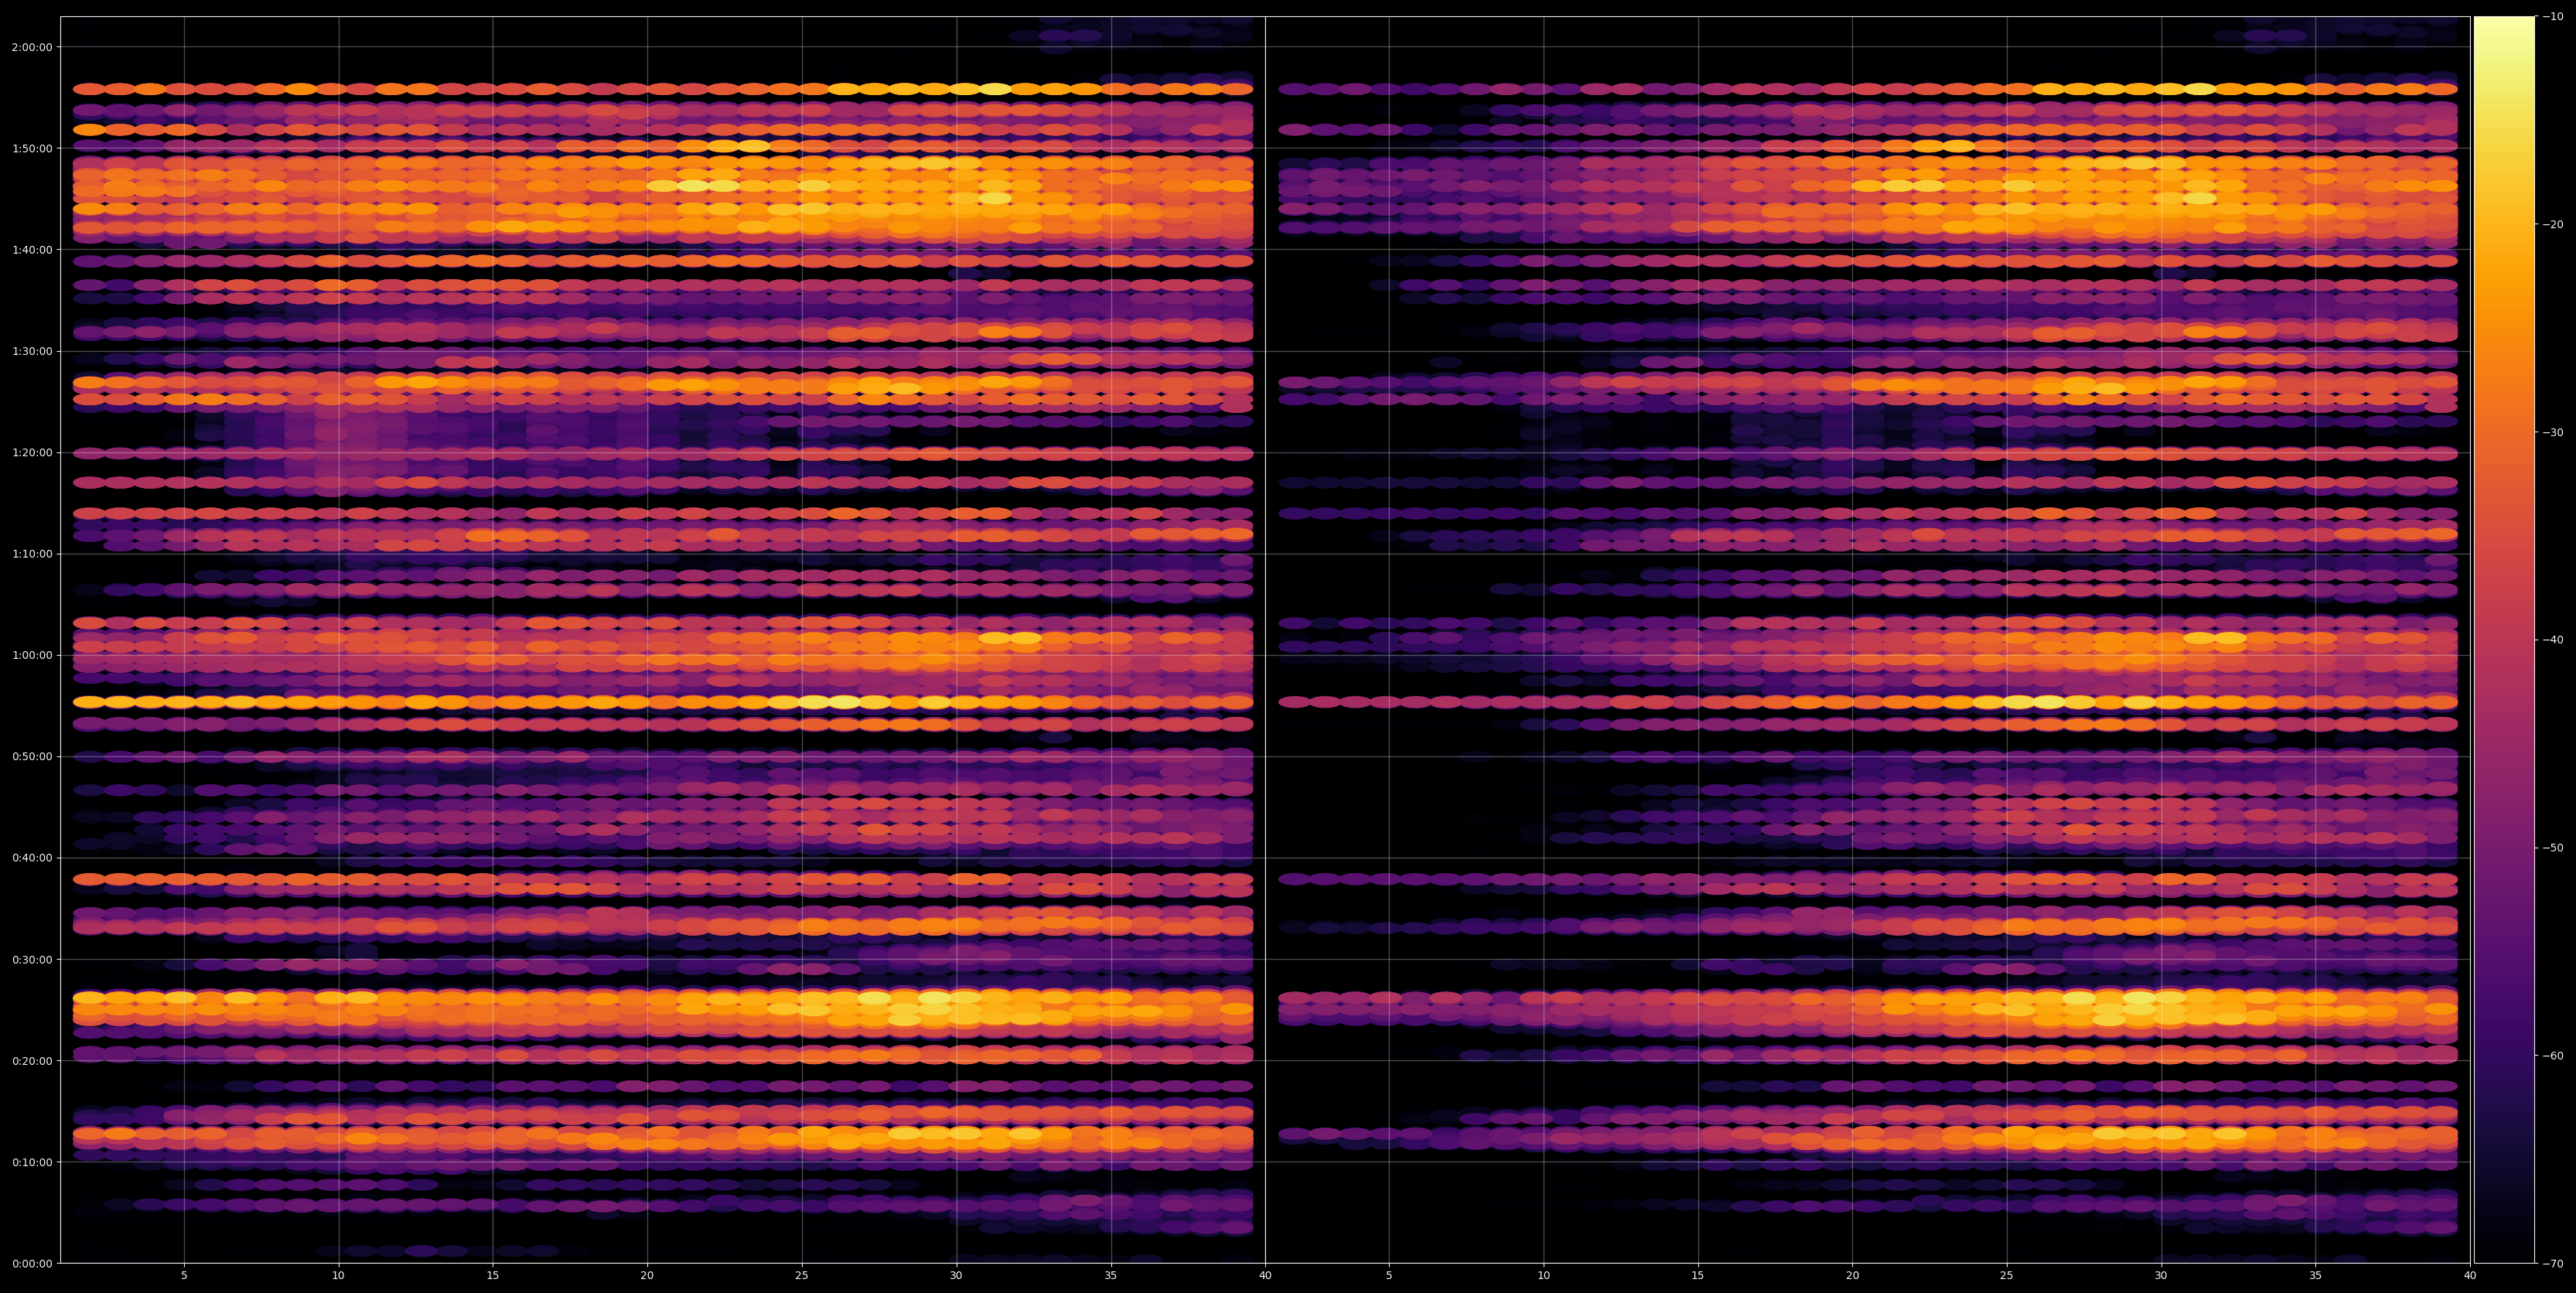Click x-axis label 15 under right plot
Viewport: 2576px width, 1293px height.
pos(1698,1276)
